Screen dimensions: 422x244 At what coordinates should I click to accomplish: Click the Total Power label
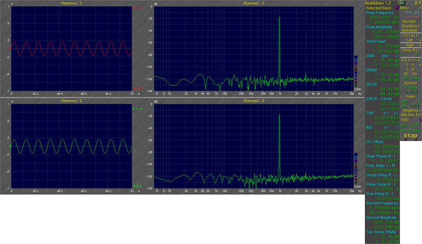(376, 41)
